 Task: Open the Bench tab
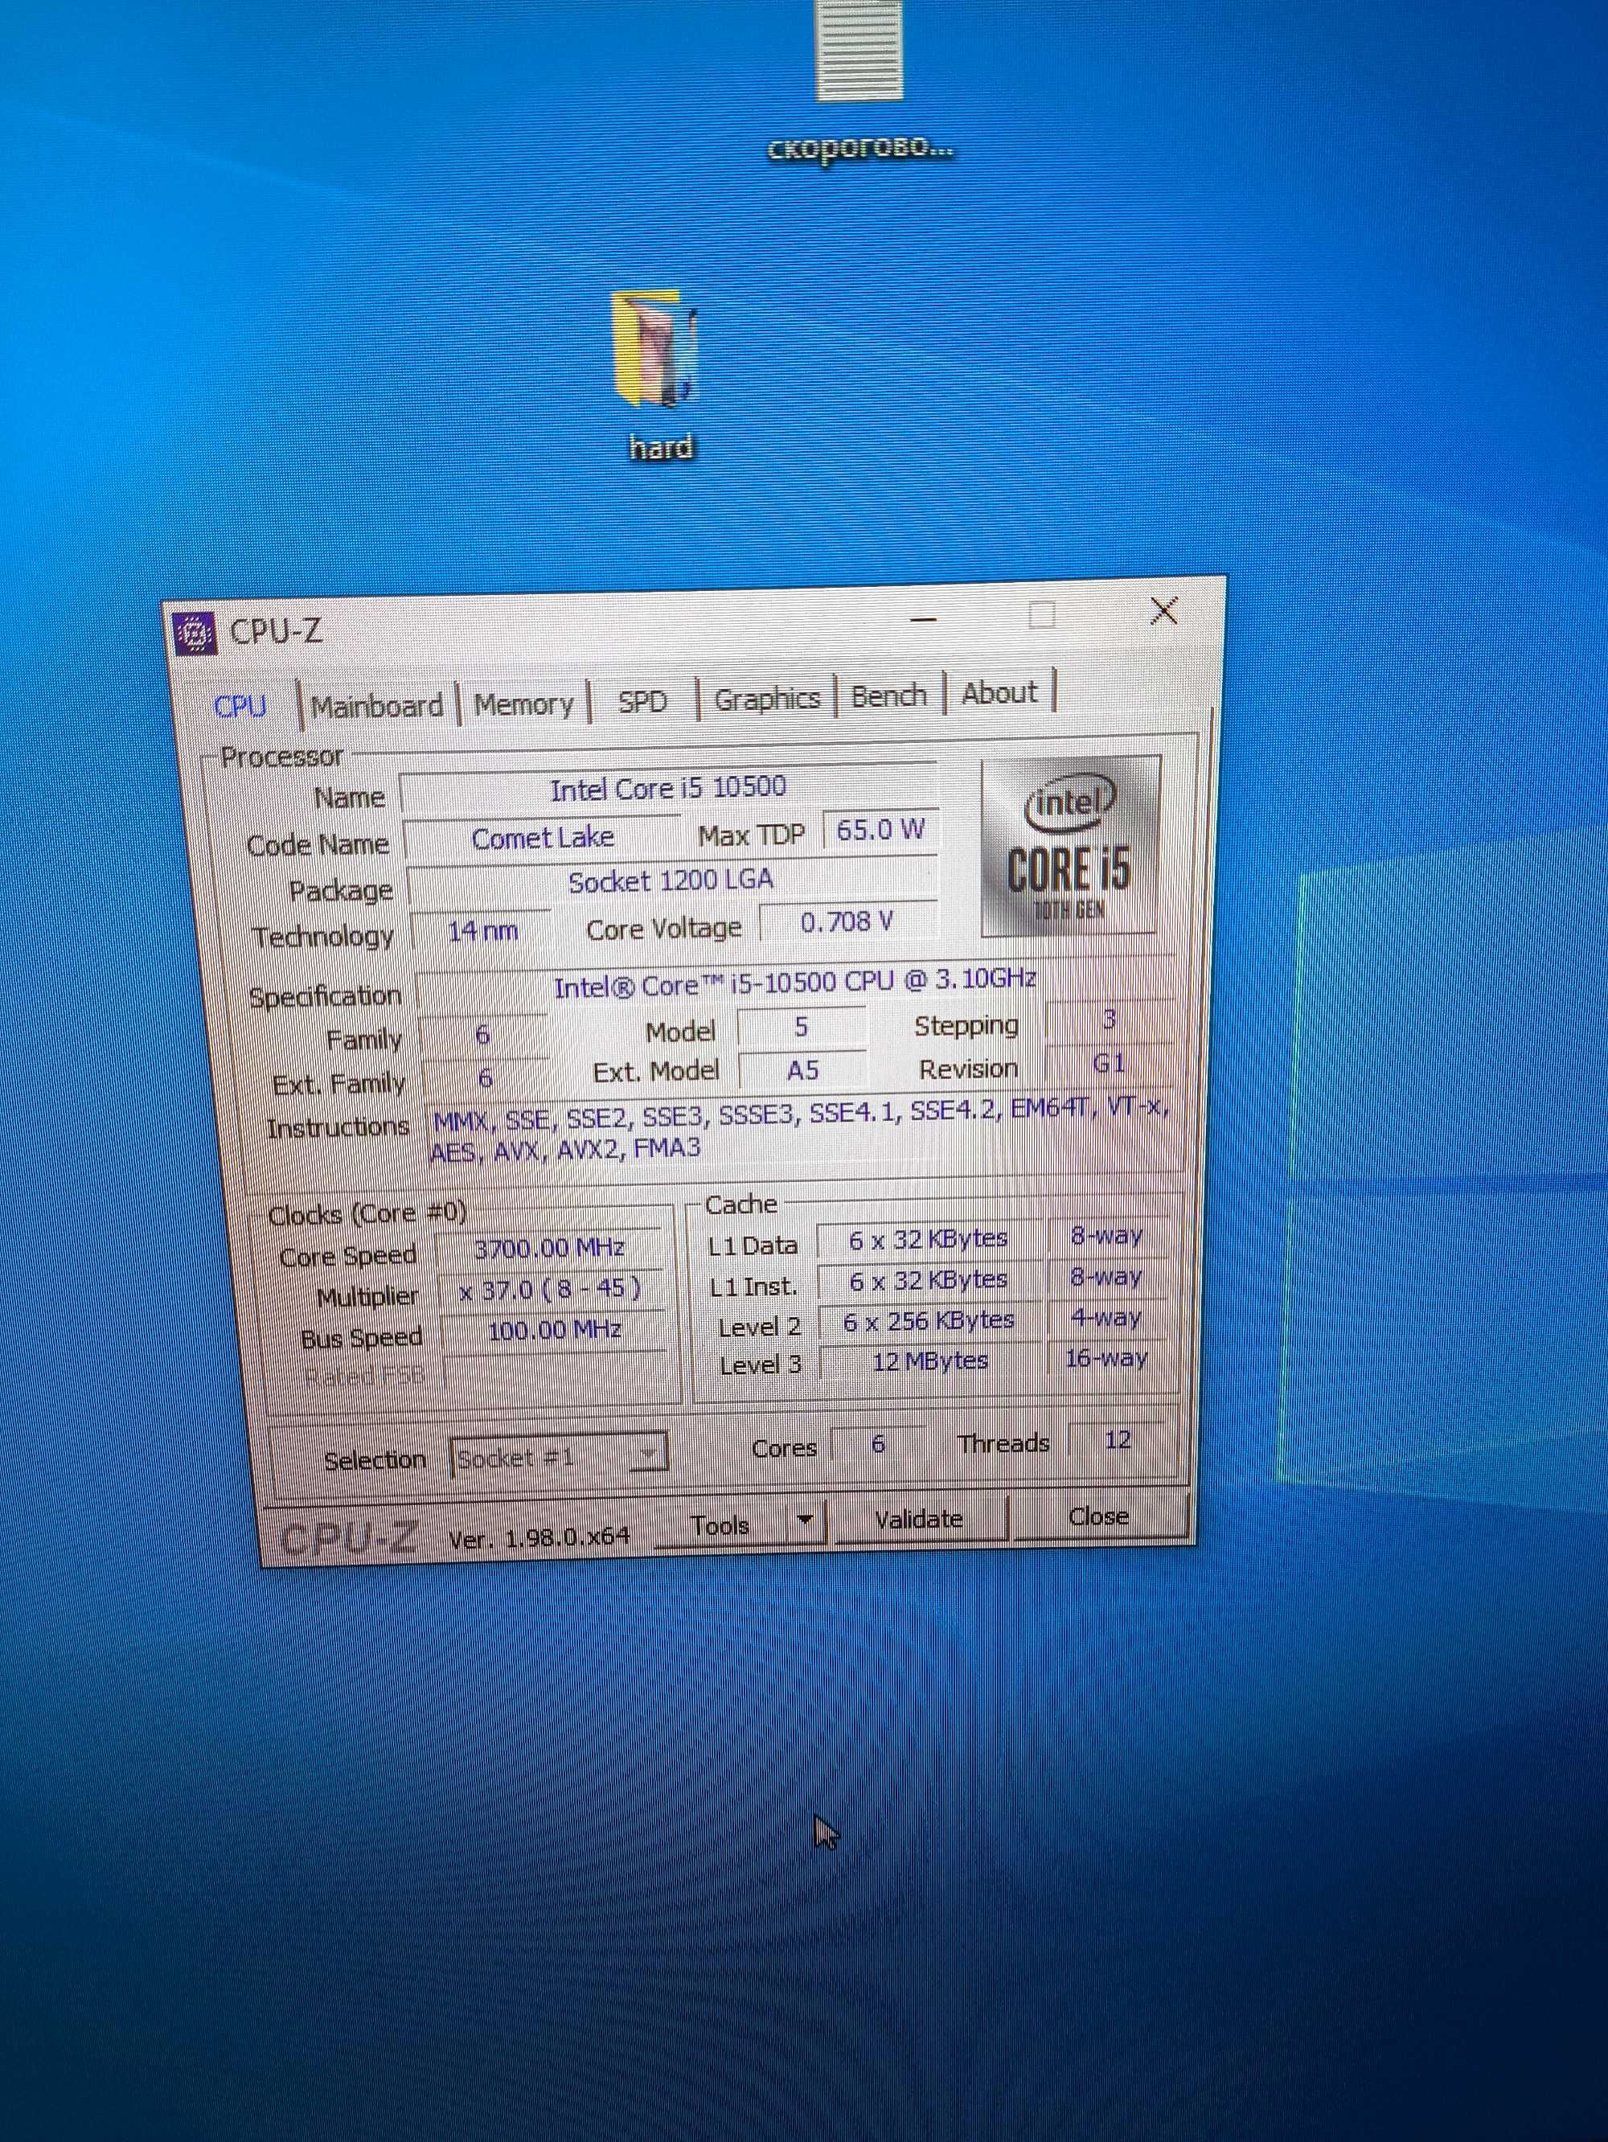pos(888,696)
